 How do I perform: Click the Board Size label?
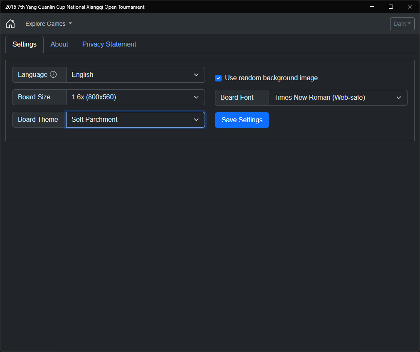(x=34, y=97)
